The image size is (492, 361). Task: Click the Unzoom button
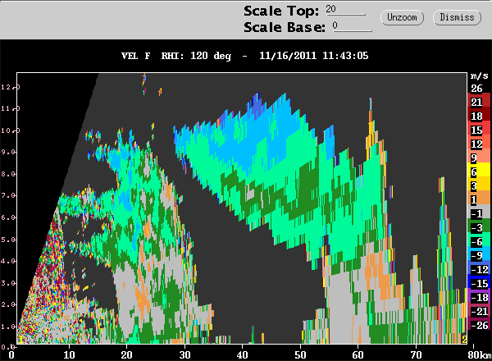(402, 17)
